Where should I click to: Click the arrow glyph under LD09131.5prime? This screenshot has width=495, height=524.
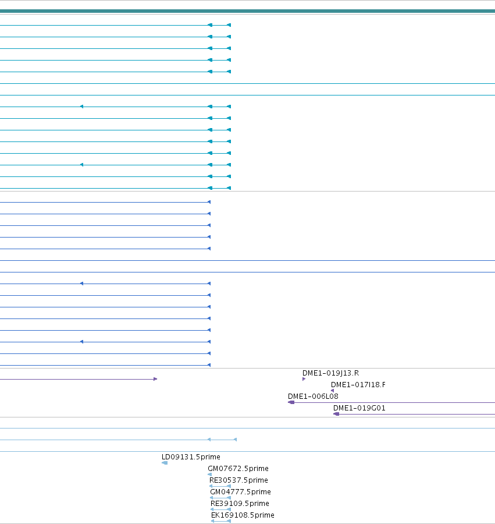pyautogui.click(x=165, y=463)
